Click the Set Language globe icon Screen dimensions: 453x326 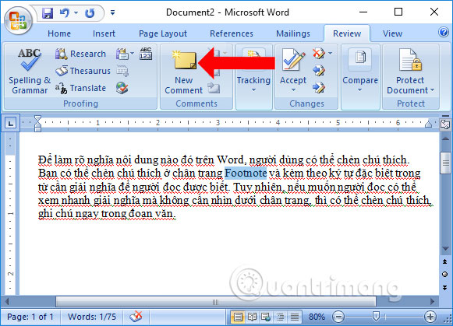(122, 88)
